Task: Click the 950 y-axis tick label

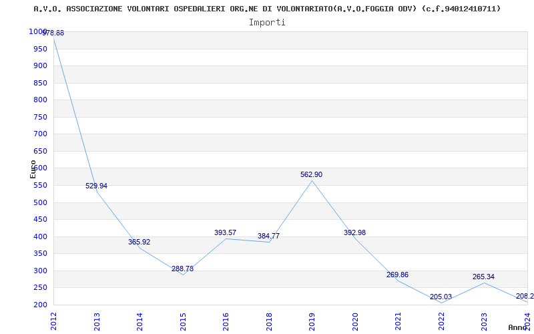Action: pos(41,49)
